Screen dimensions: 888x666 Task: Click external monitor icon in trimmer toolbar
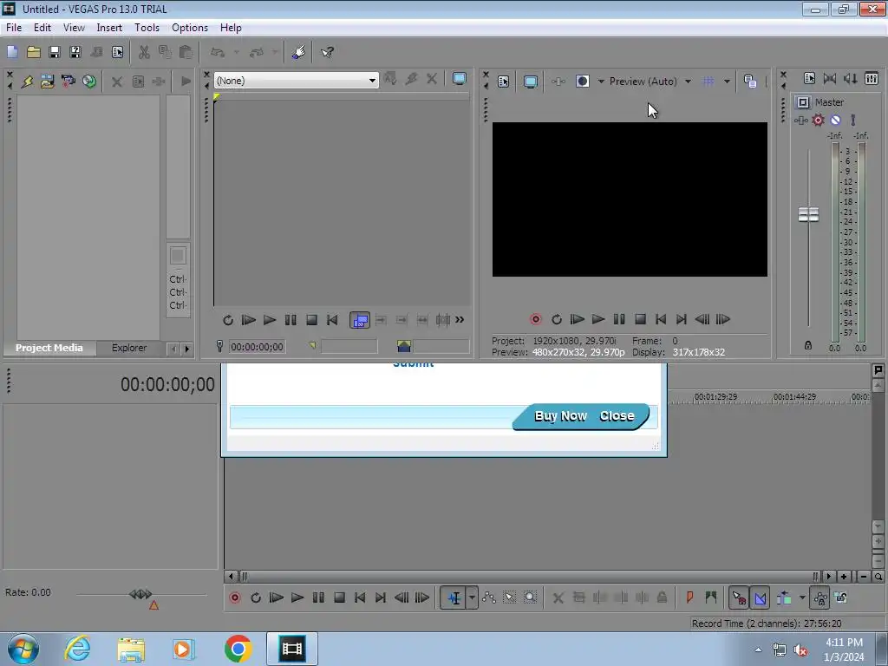coord(460,79)
